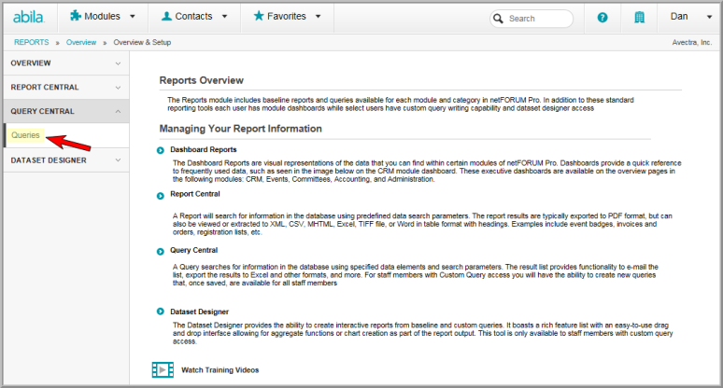Click the Modules puzzle piece icon
The width and height of the screenshot is (723, 388).
click(x=75, y=16)
